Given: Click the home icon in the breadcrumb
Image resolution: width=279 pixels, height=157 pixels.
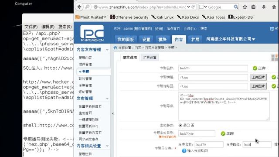Looking at the screenshot, I should tap(115, 48).
